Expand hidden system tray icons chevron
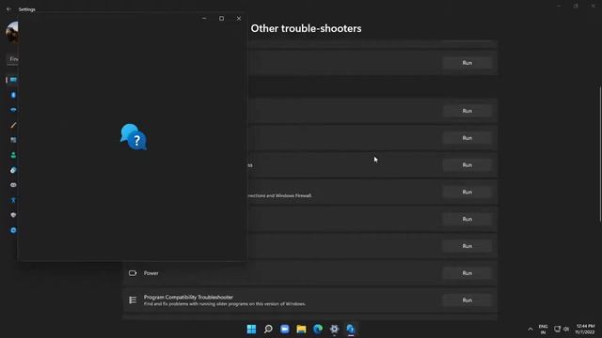 point(531,330)
